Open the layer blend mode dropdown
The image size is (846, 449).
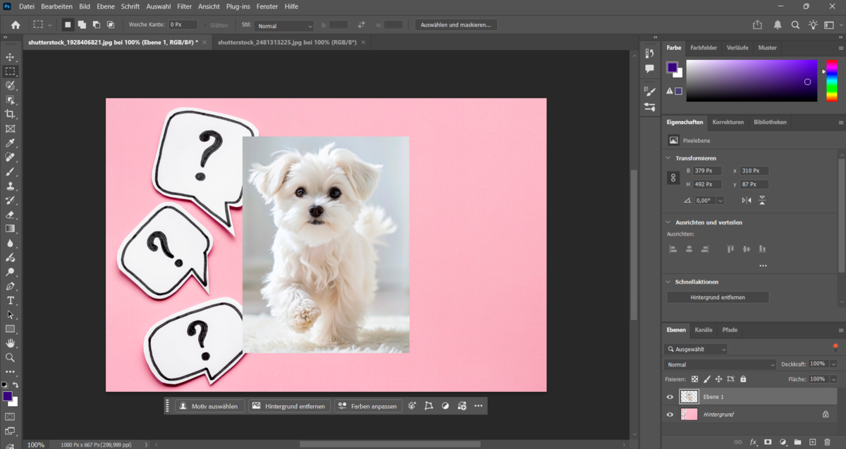(x=719, y=365)
